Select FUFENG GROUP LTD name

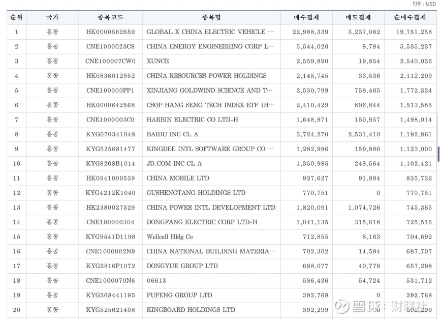click(179, 295)
